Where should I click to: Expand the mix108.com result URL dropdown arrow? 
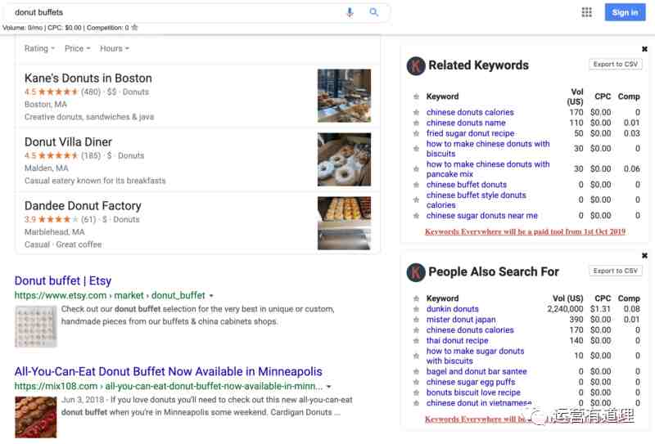[329, 387]
